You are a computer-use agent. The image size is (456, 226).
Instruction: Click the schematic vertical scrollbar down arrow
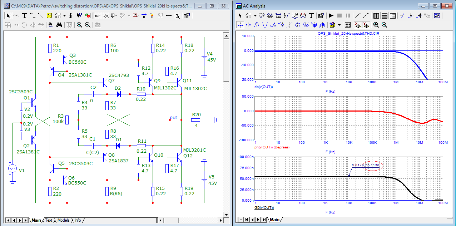click(225, 215)
